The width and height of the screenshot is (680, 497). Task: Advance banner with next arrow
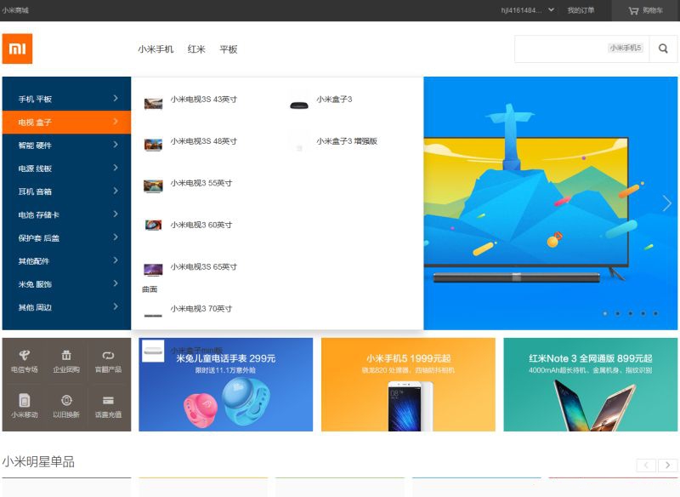tap(667, 203)
